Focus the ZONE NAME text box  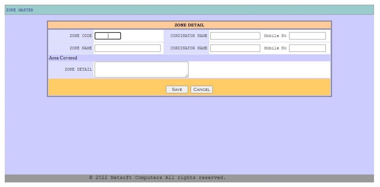point(127,48)
